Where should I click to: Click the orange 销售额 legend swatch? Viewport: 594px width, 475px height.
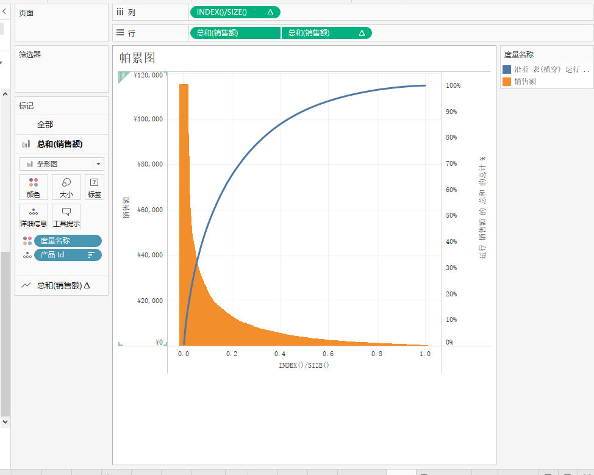coord(507,82)
